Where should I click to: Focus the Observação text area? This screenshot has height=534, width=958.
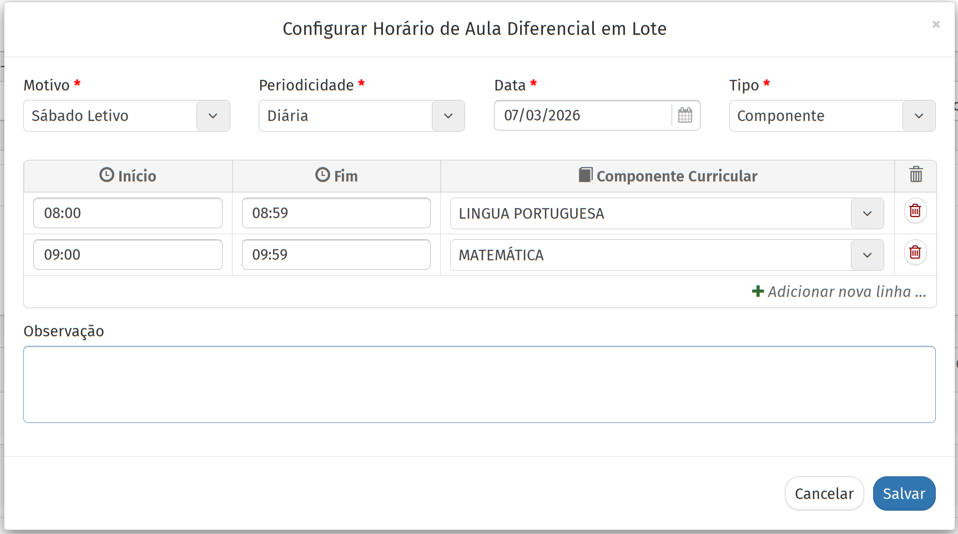[480, 384]
